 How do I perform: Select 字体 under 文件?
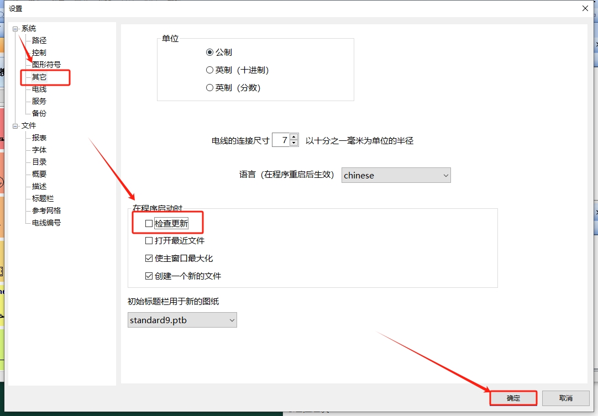[x=39, y=150]
